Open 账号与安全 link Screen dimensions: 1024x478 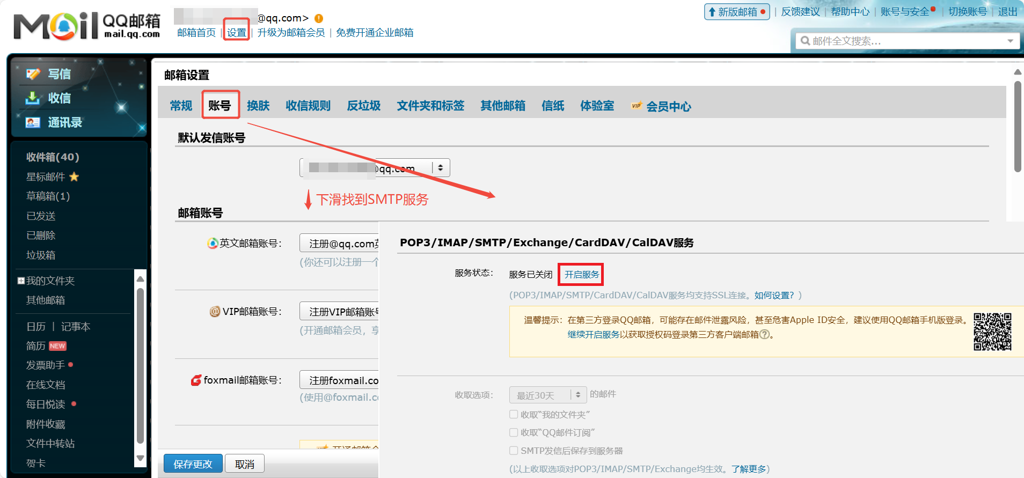click(x=905, y=12)
